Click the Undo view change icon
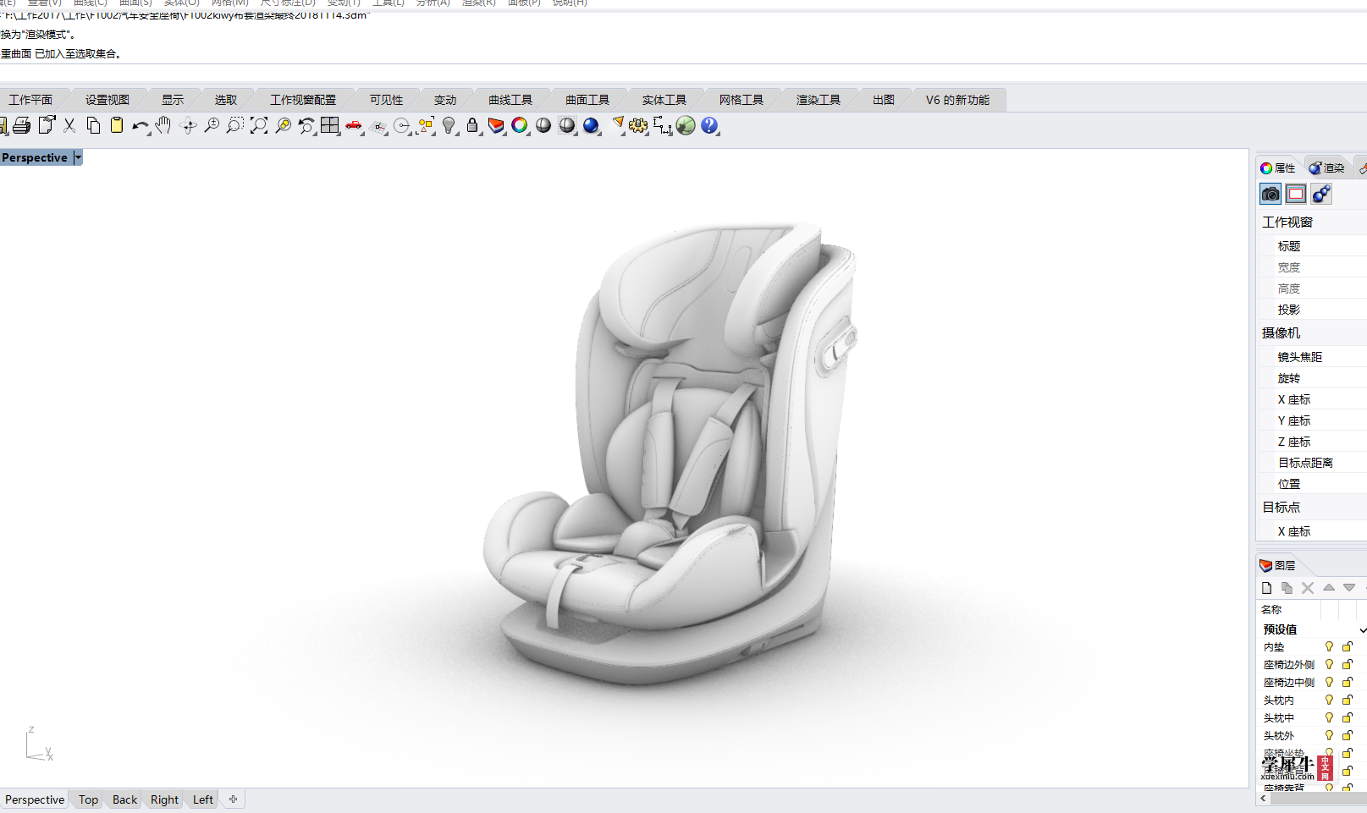 (x=306, y=126)
